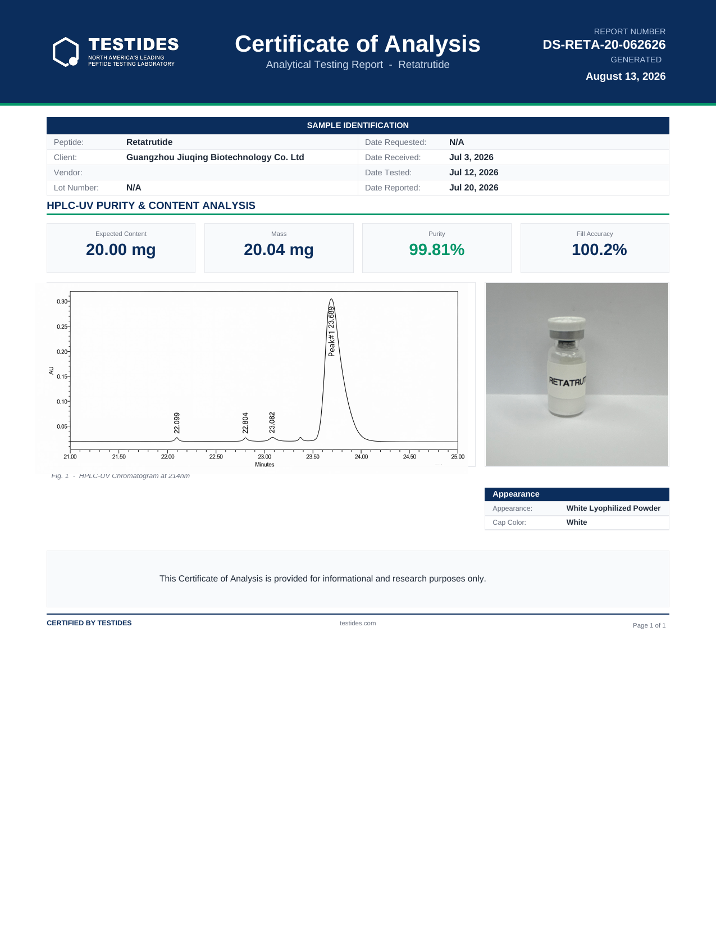Click the Lot Number N/A value

coord(134,188)
